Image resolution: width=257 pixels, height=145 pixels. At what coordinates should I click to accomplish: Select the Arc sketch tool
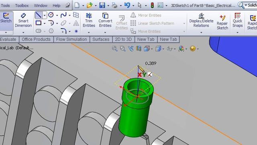[51, 23]
